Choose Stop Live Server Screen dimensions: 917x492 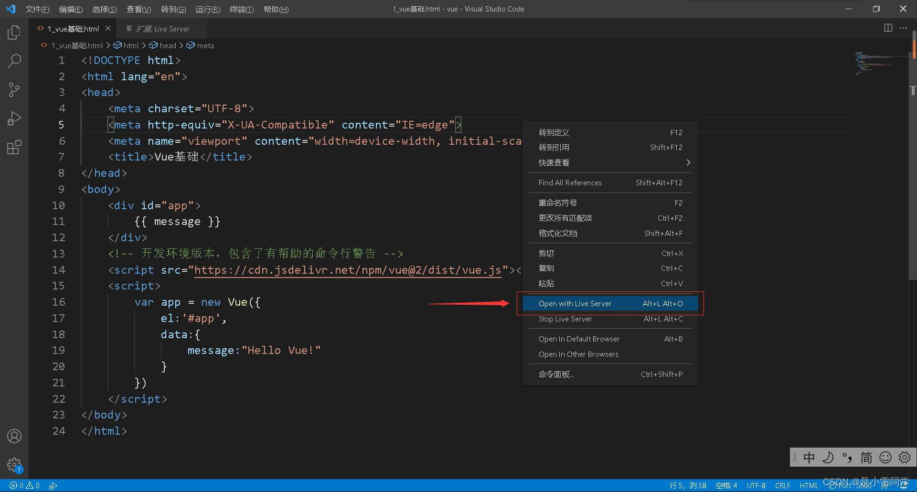(x=610, y=319)
